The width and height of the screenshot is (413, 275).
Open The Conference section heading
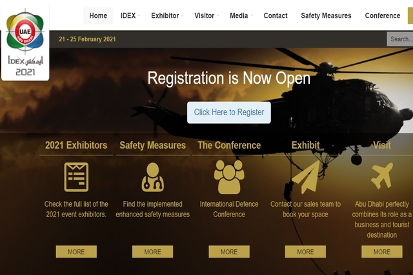229,145
